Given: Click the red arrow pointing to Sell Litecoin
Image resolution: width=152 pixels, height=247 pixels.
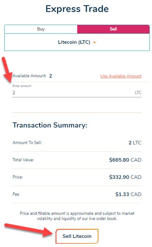Looking at the screenshot, I should point(29,230).
